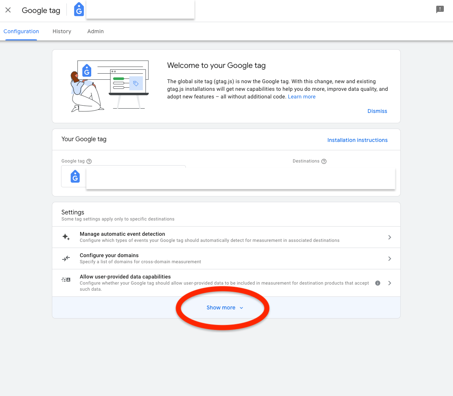Switch to the Configuration tab
The width and height of the screenshot is (453, 396).
pos(21,31)
